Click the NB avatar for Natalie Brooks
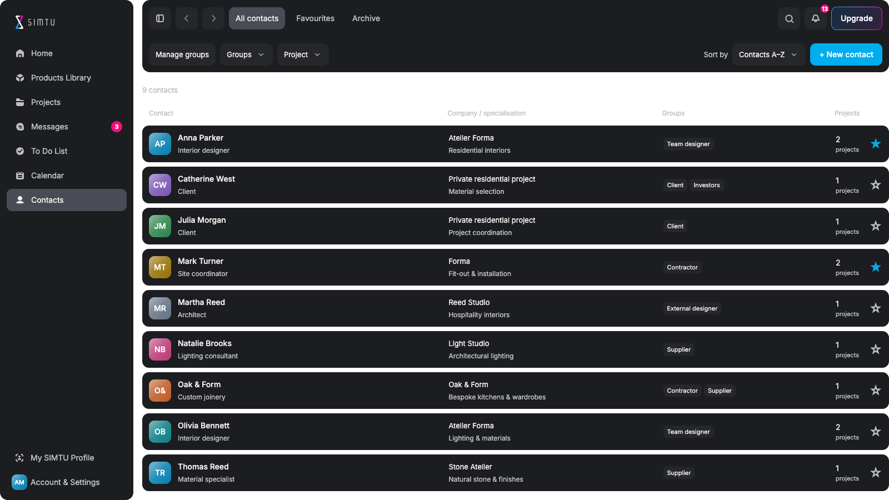Image resolution: width=889 pixels, height=500 pixels. point(160,349)
